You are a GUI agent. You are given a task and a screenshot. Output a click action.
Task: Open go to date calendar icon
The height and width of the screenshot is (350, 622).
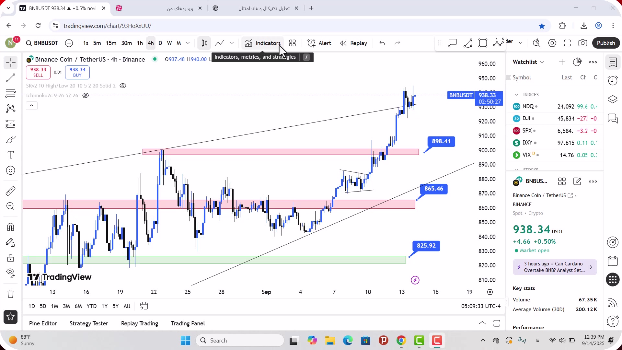point(144,306)
